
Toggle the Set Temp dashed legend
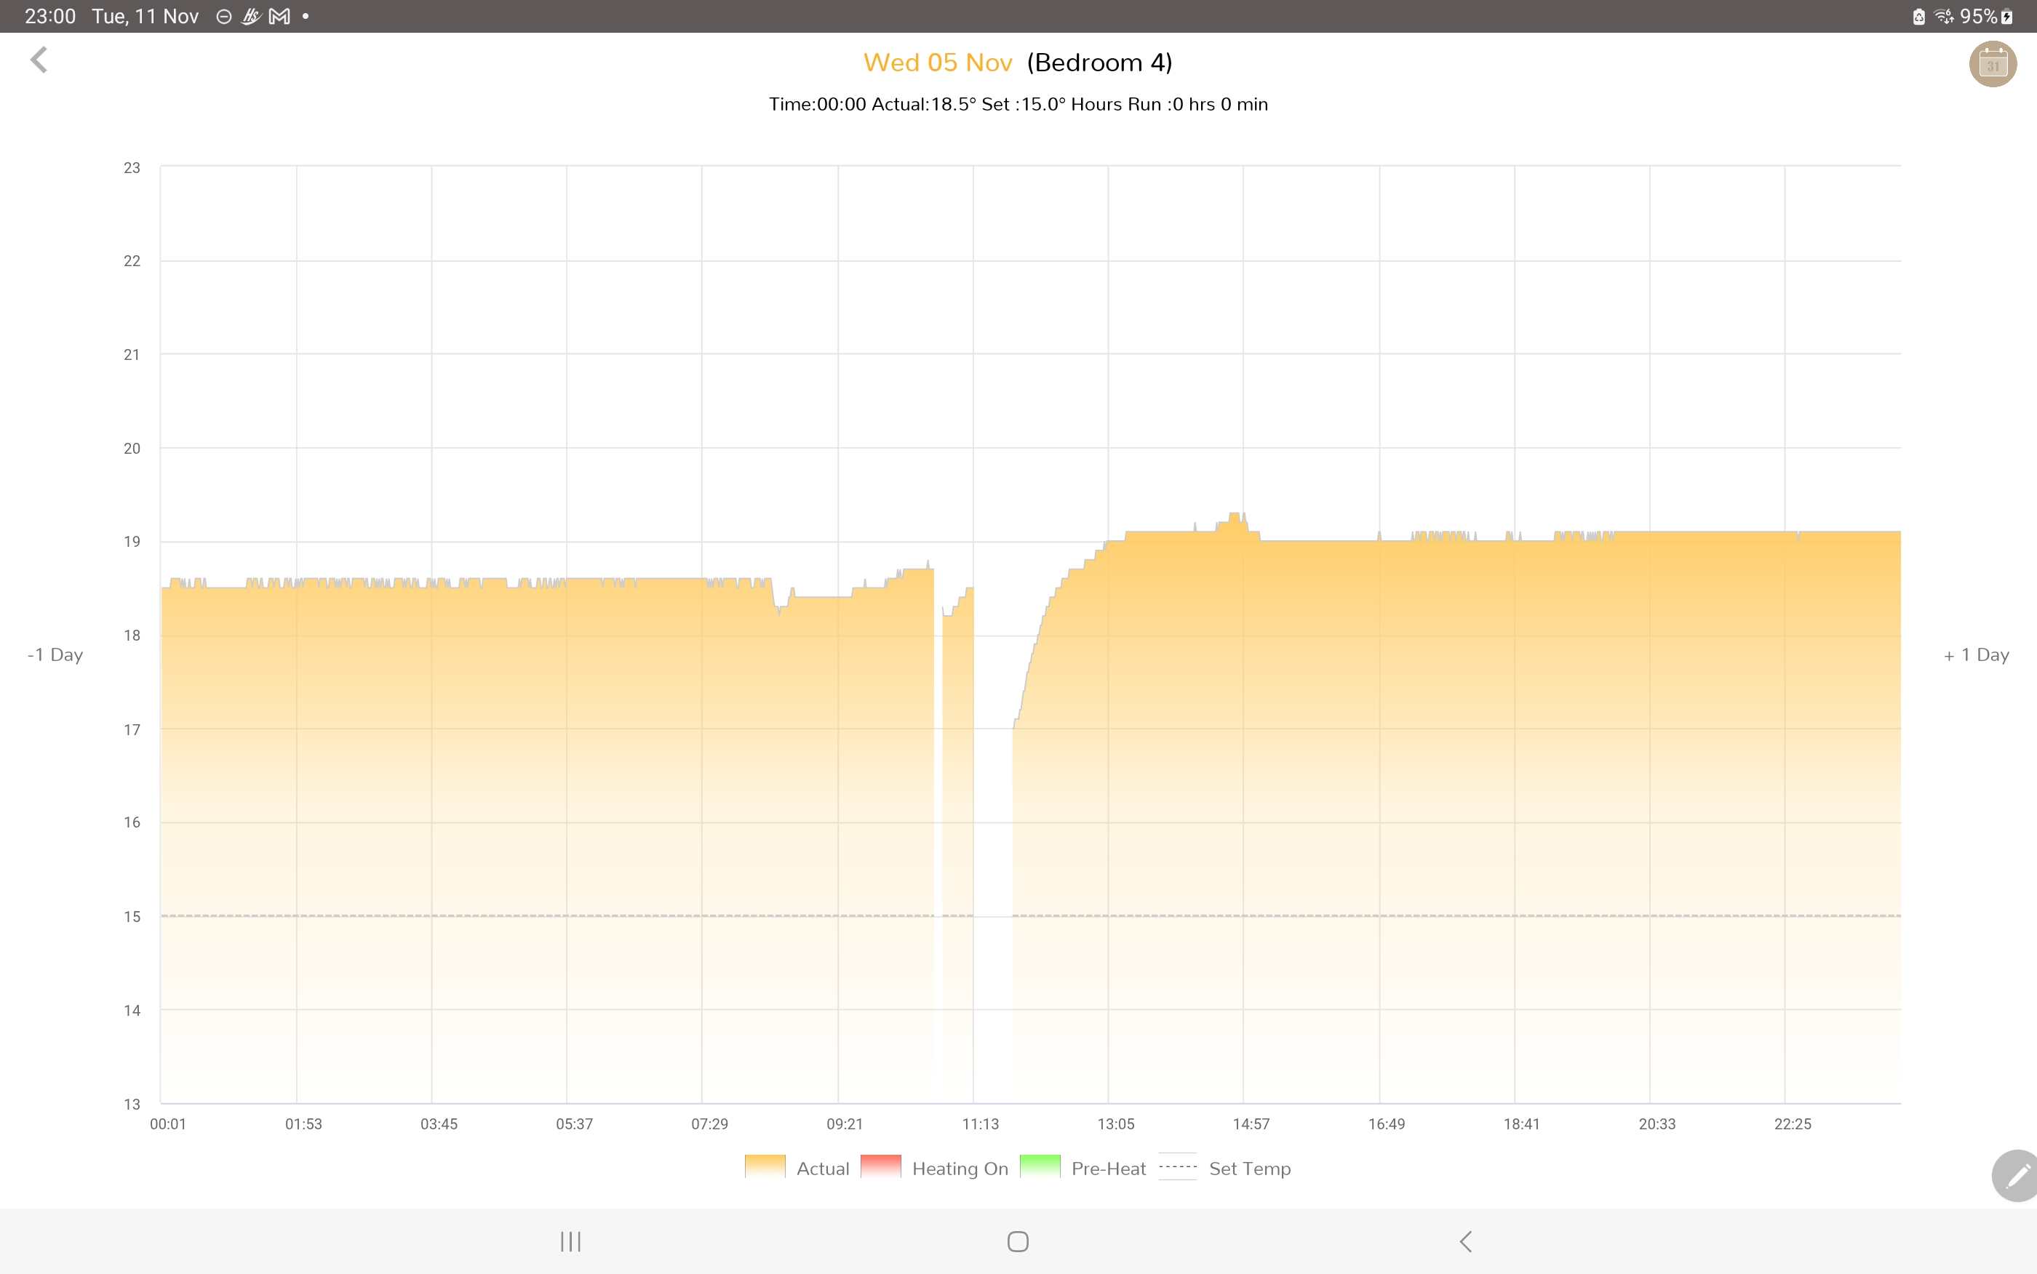tap(1177, 1167)
